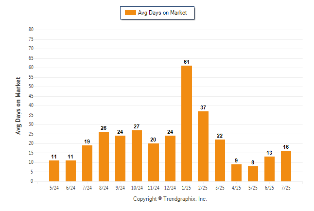Select the 9/24 bar labeled 24
The image size is (314, 211).
pos(120,158)
